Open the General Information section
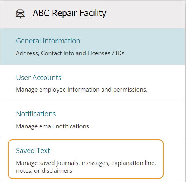The height and width of the screenshot is (182, 186). (x=93, y=46)
